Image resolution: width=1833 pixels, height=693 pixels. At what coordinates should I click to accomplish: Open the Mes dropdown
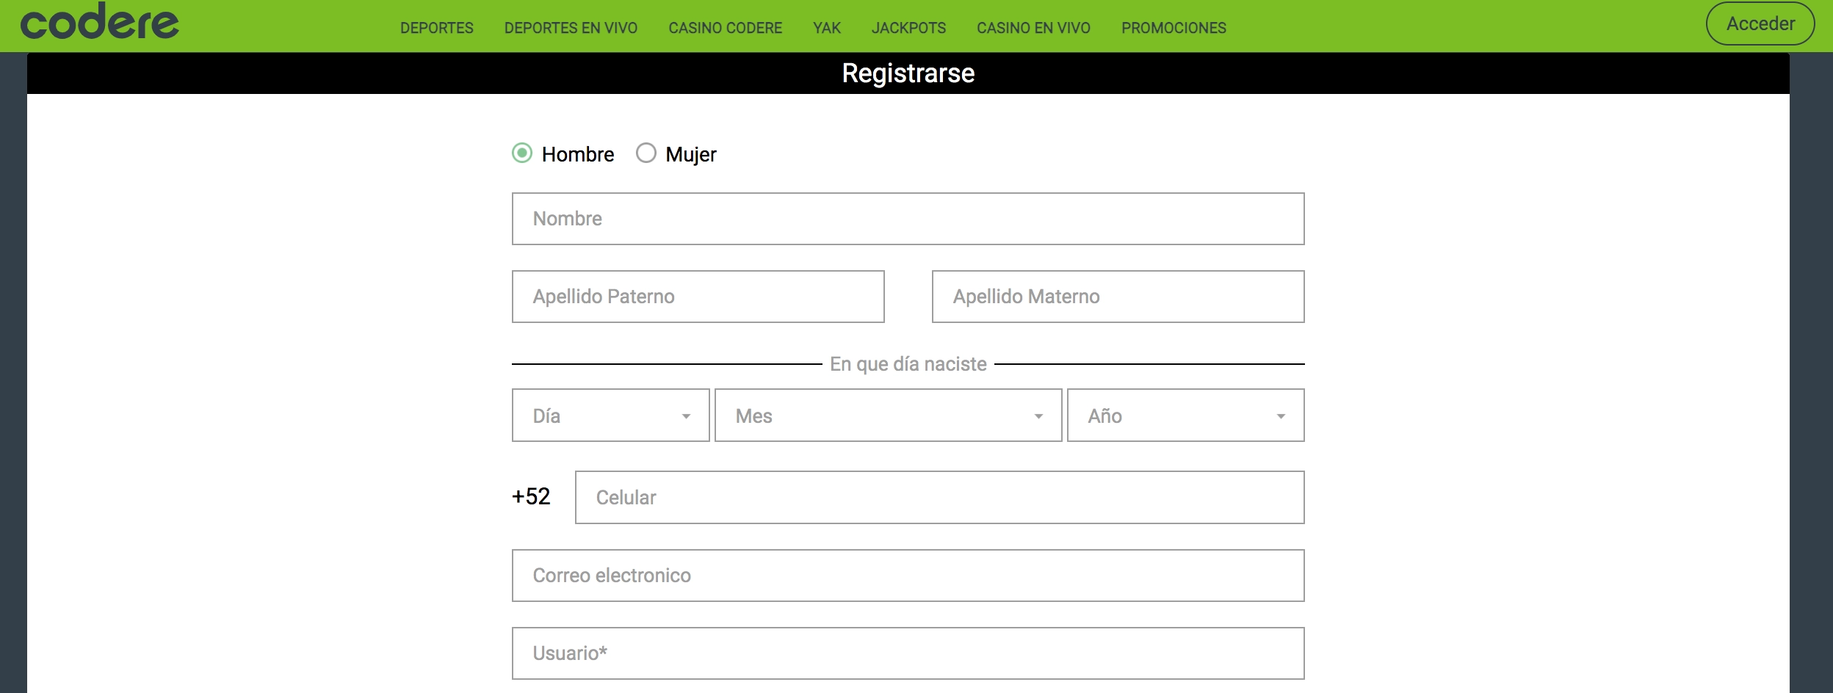point(888,416)
